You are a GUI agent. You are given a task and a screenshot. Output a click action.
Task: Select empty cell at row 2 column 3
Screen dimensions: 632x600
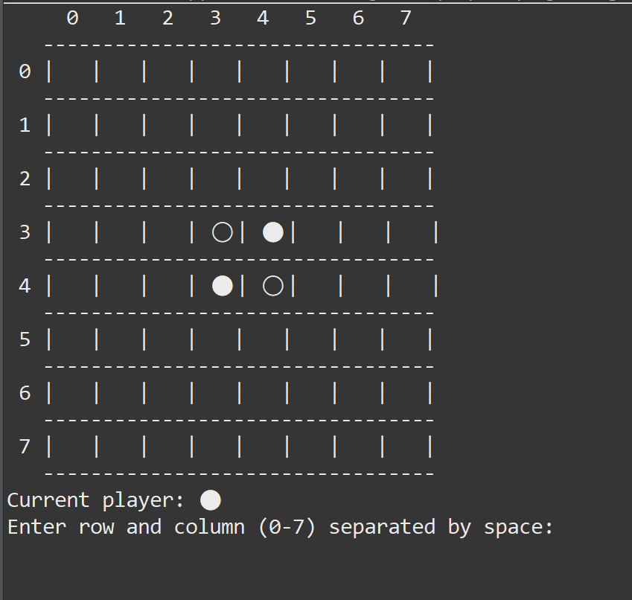click(216, 179)
